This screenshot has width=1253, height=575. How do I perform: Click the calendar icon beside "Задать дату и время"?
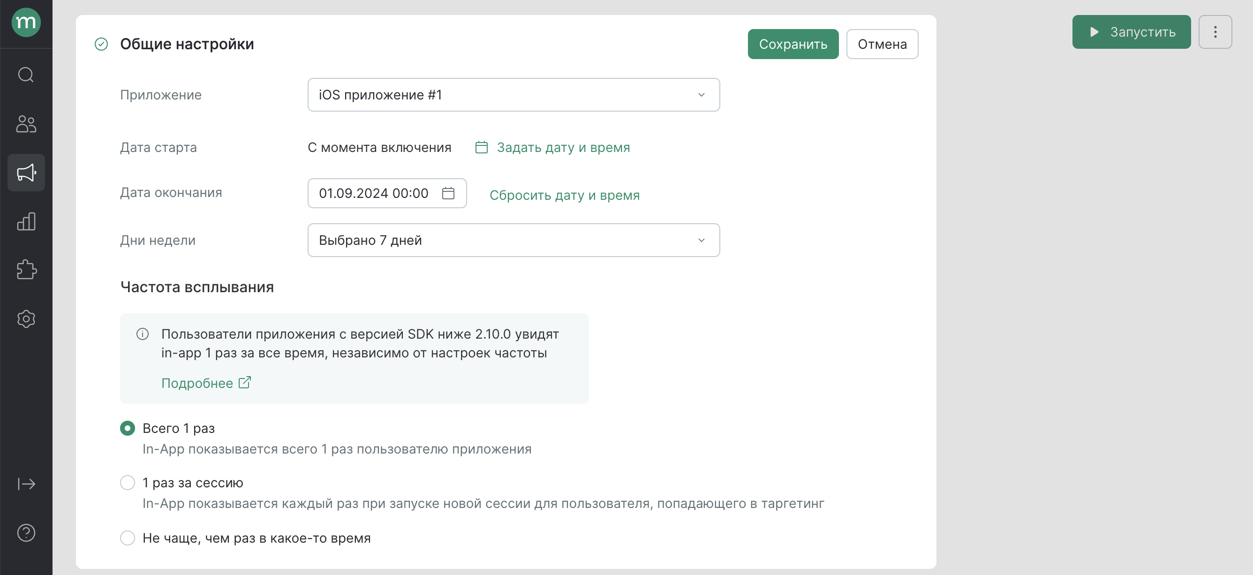(x=482, y=147)
